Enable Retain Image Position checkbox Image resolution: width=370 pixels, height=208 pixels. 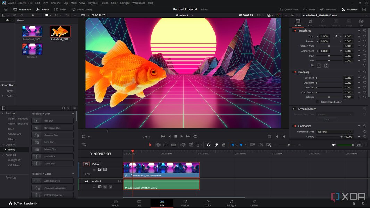318,102
